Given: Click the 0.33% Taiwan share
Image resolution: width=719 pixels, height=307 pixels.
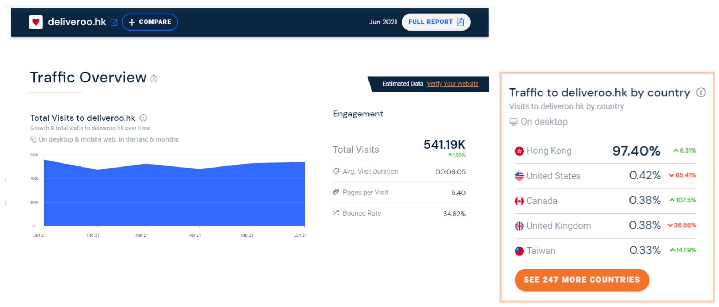Looking at the screenshot, I should pyautogui.click(x=645, y=250).
